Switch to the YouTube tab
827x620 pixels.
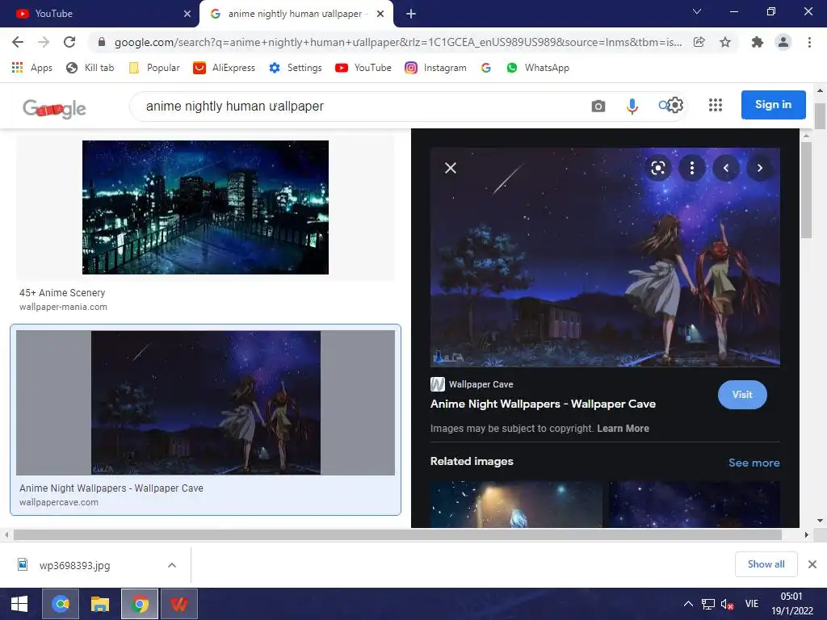pos(98,14)
